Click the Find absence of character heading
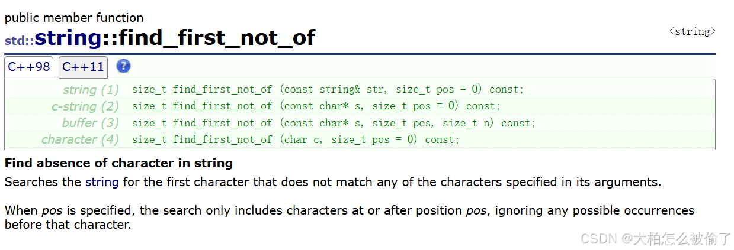Viewport: 734px width, 250px height. (118, 163)
